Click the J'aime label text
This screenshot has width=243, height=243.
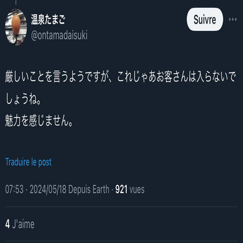23,224
